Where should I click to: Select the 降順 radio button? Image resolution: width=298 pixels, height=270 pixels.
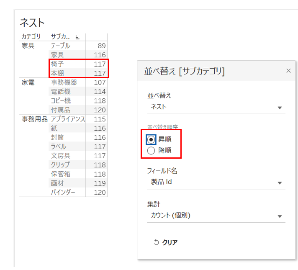151,151
